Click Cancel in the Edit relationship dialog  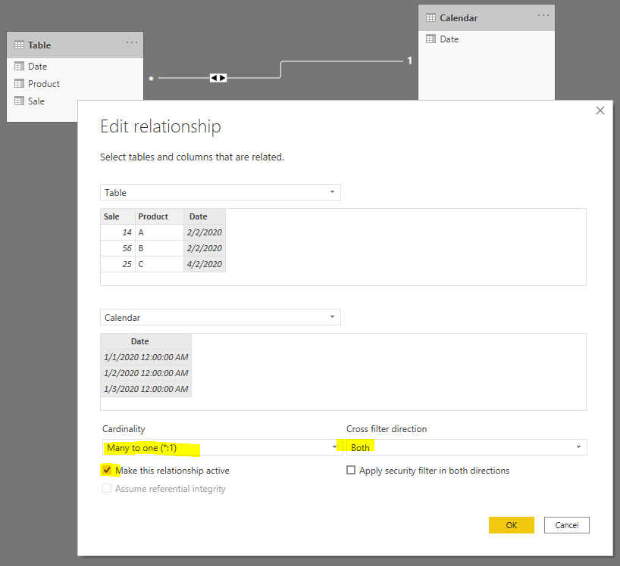(567, 525)
